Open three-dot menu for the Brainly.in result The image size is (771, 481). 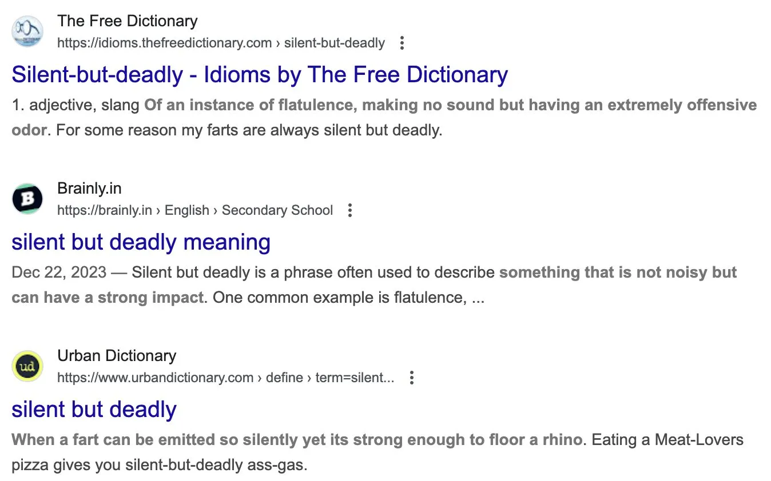(350, 210)
